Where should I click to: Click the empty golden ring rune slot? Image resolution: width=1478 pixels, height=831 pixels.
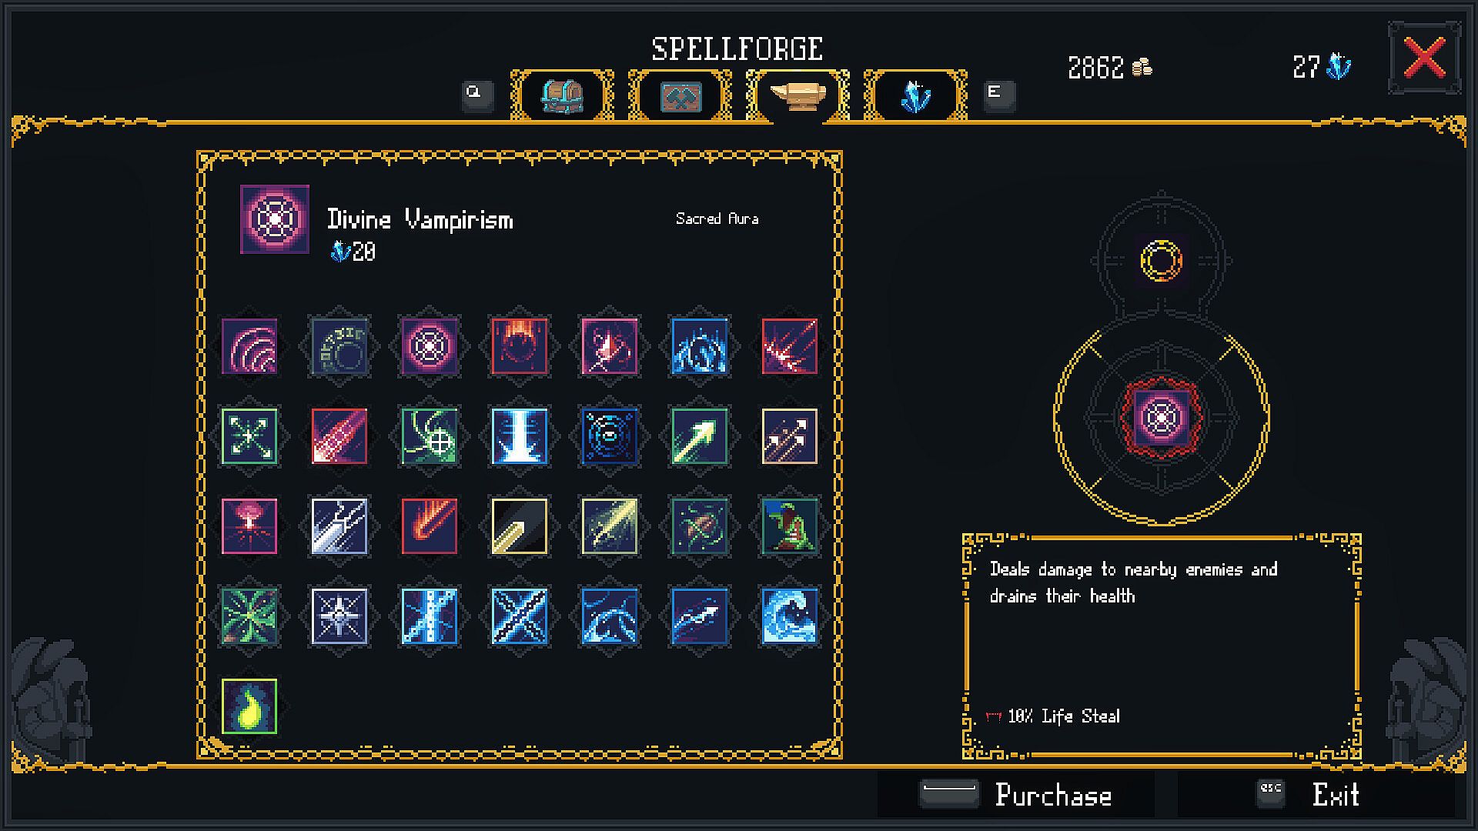(x=1161, y=260)
